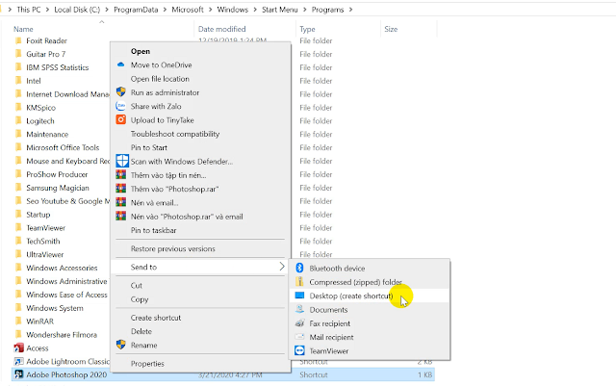Click the TeamViewer icon in submenu

[x=299, y=350]
